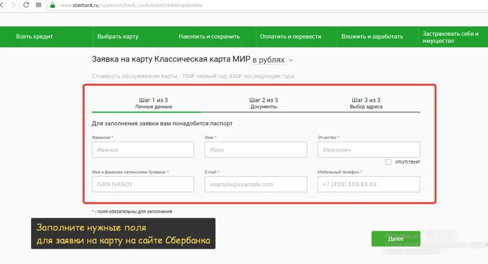Image resolution: width=488 pixels, height=264 pixels.
Task: Open the Оплатить и перевести menu
Action: click(x=291, y=36)
